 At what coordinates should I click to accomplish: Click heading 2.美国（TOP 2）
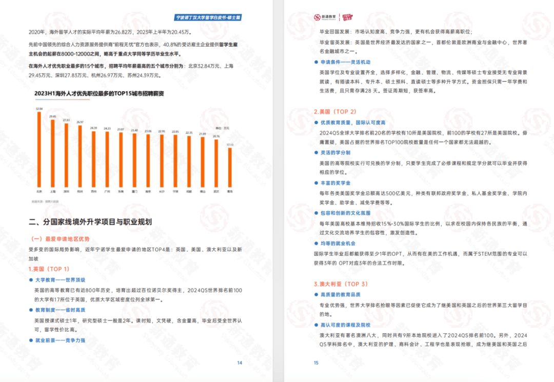click(335, 112)
